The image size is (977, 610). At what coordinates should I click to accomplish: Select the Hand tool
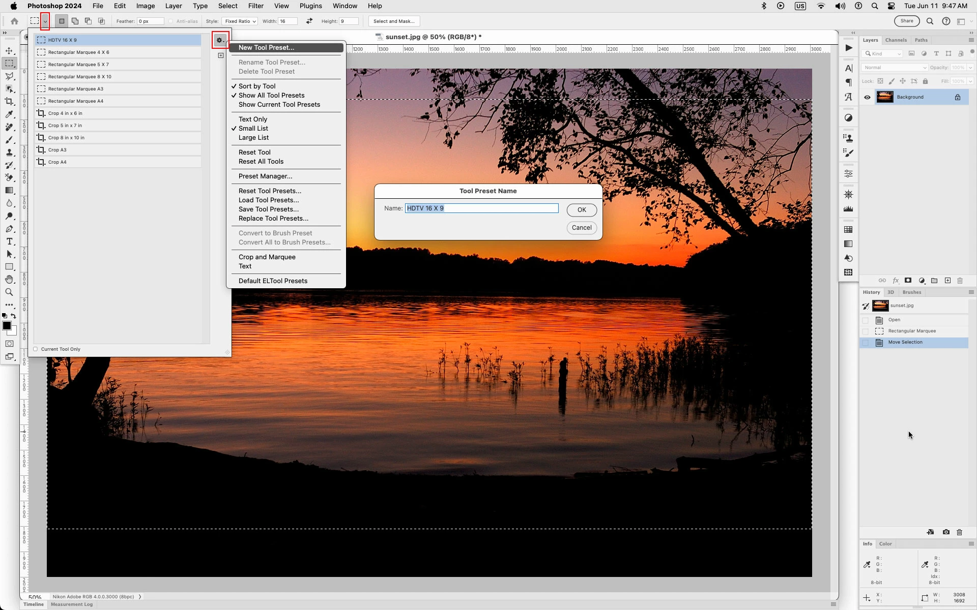[x=9, y=280]
